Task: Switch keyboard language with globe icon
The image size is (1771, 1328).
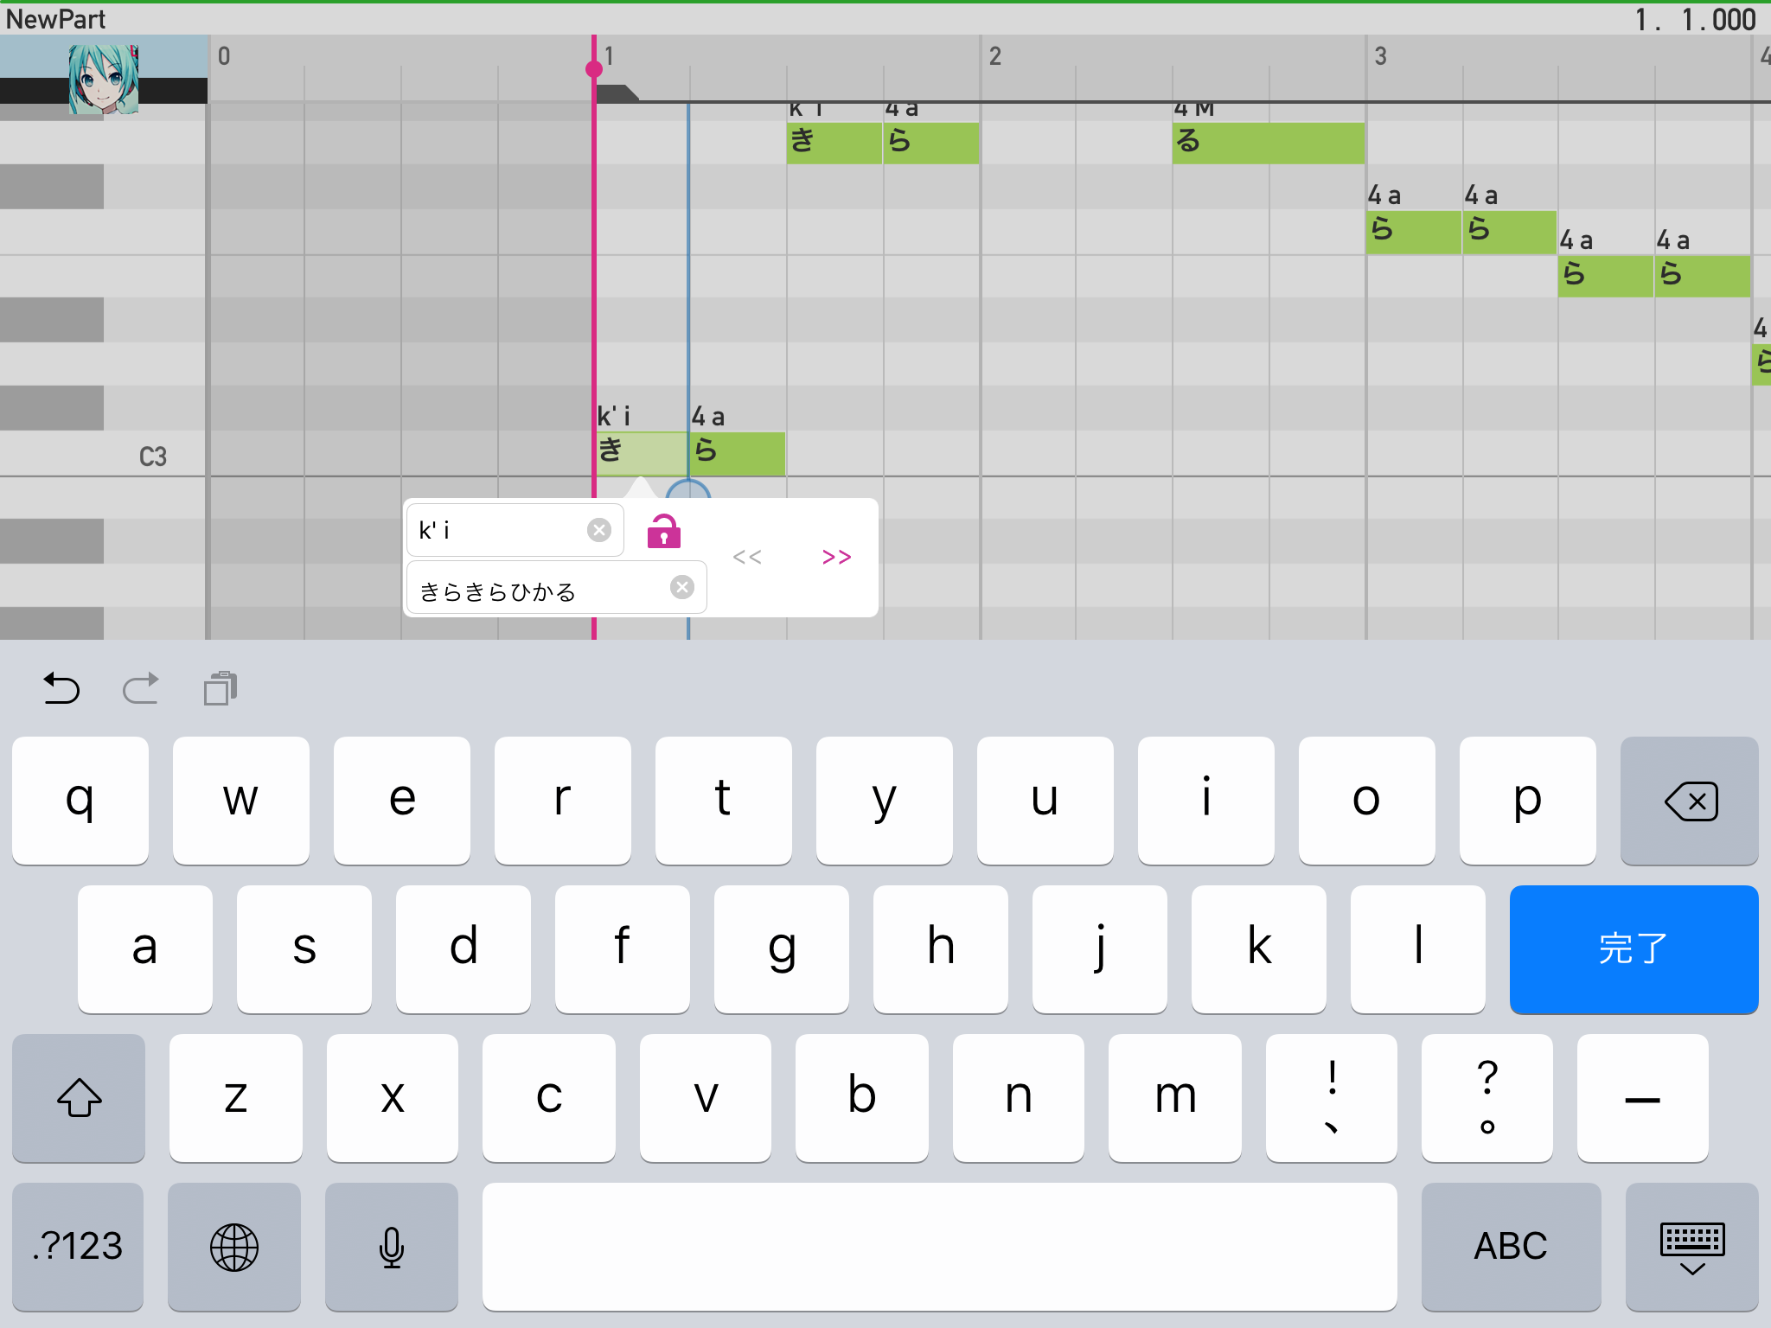Action: [x=234, y=1247]
